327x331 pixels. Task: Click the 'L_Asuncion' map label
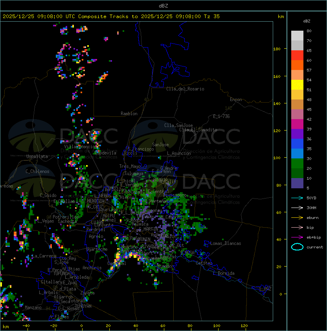179,153
